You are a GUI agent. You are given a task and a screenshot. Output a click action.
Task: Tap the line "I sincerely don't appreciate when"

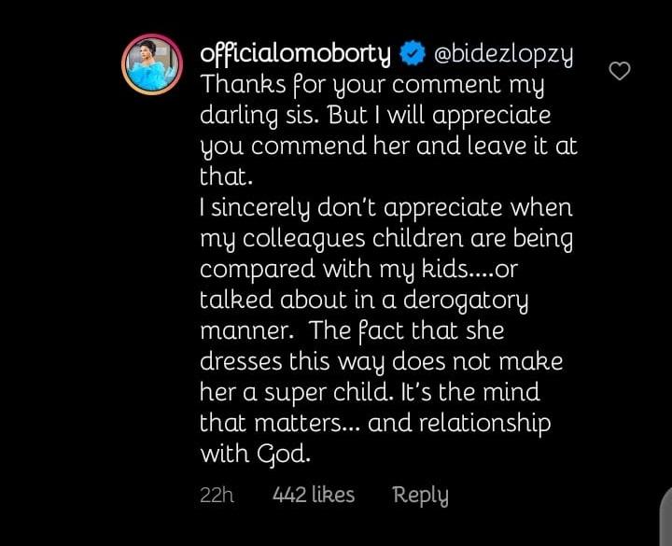click(386, 208)
